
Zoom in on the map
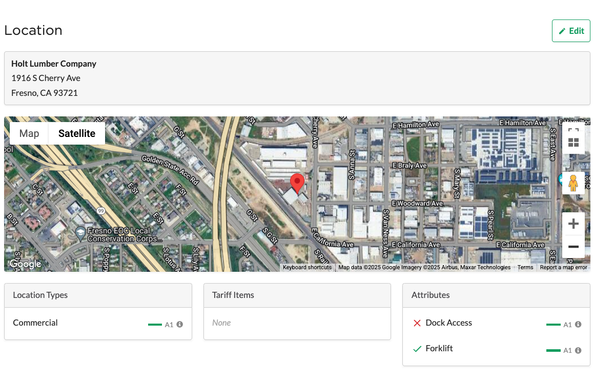pos(573,224)
